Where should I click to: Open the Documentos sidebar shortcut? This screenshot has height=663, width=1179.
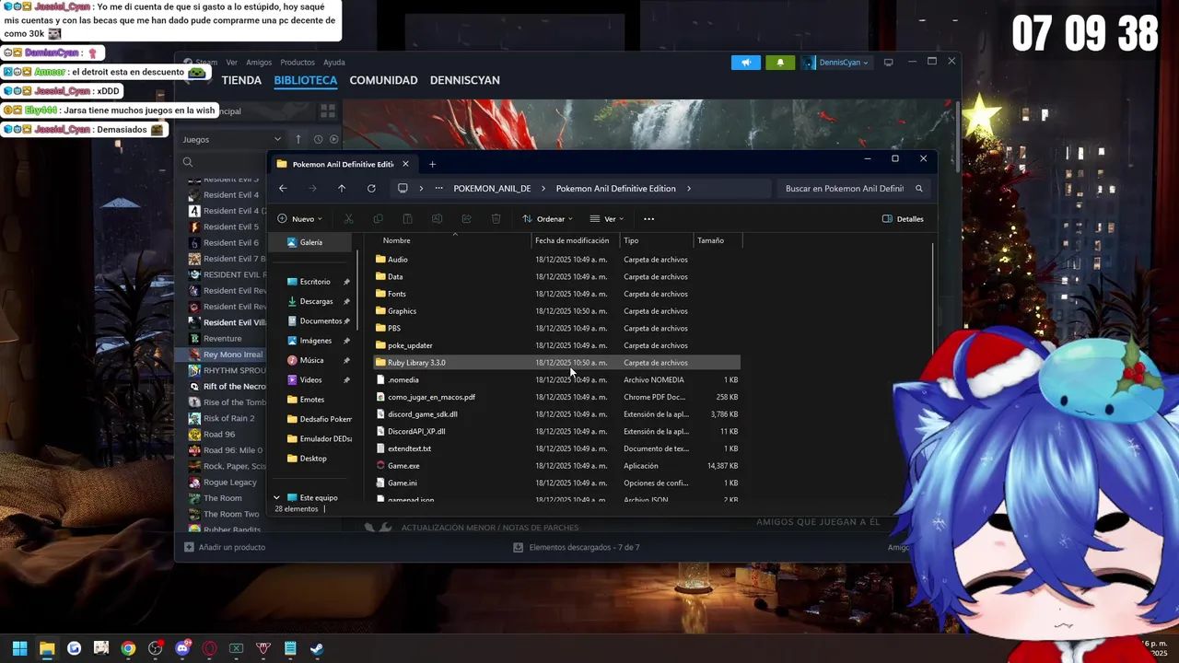click(x=319, y=320)
